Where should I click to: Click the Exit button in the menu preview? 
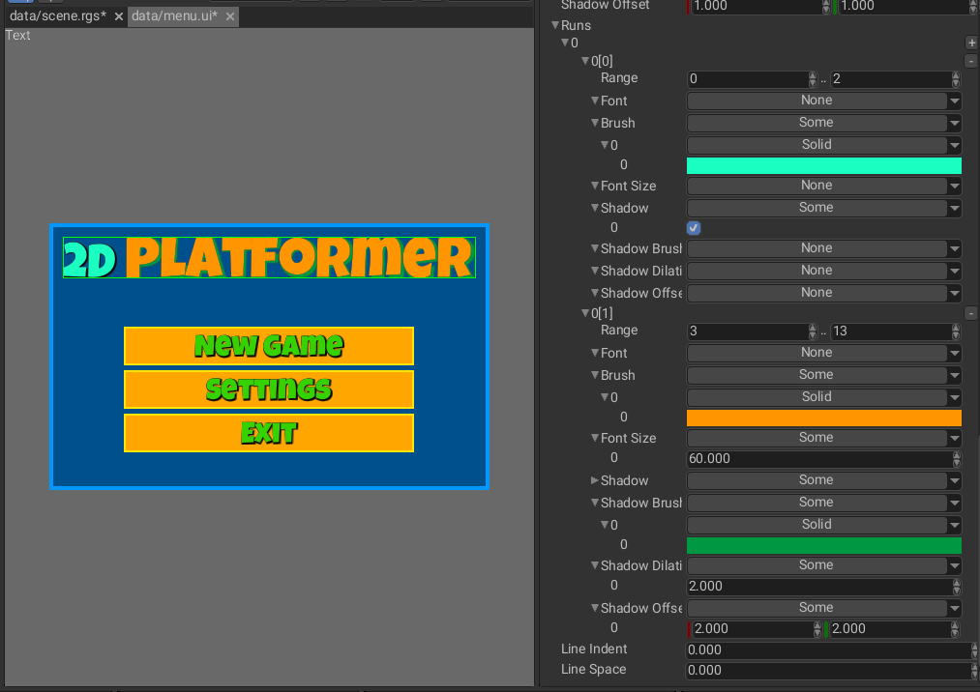click(x=268, y=433)
